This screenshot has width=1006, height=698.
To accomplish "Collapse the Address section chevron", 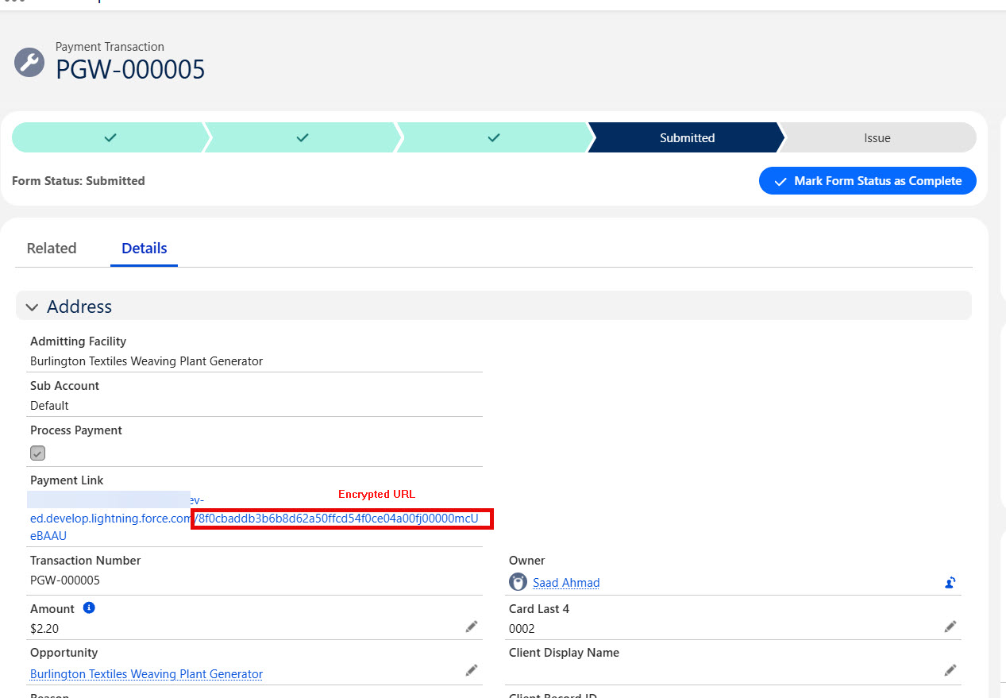I will click(32, 307).
